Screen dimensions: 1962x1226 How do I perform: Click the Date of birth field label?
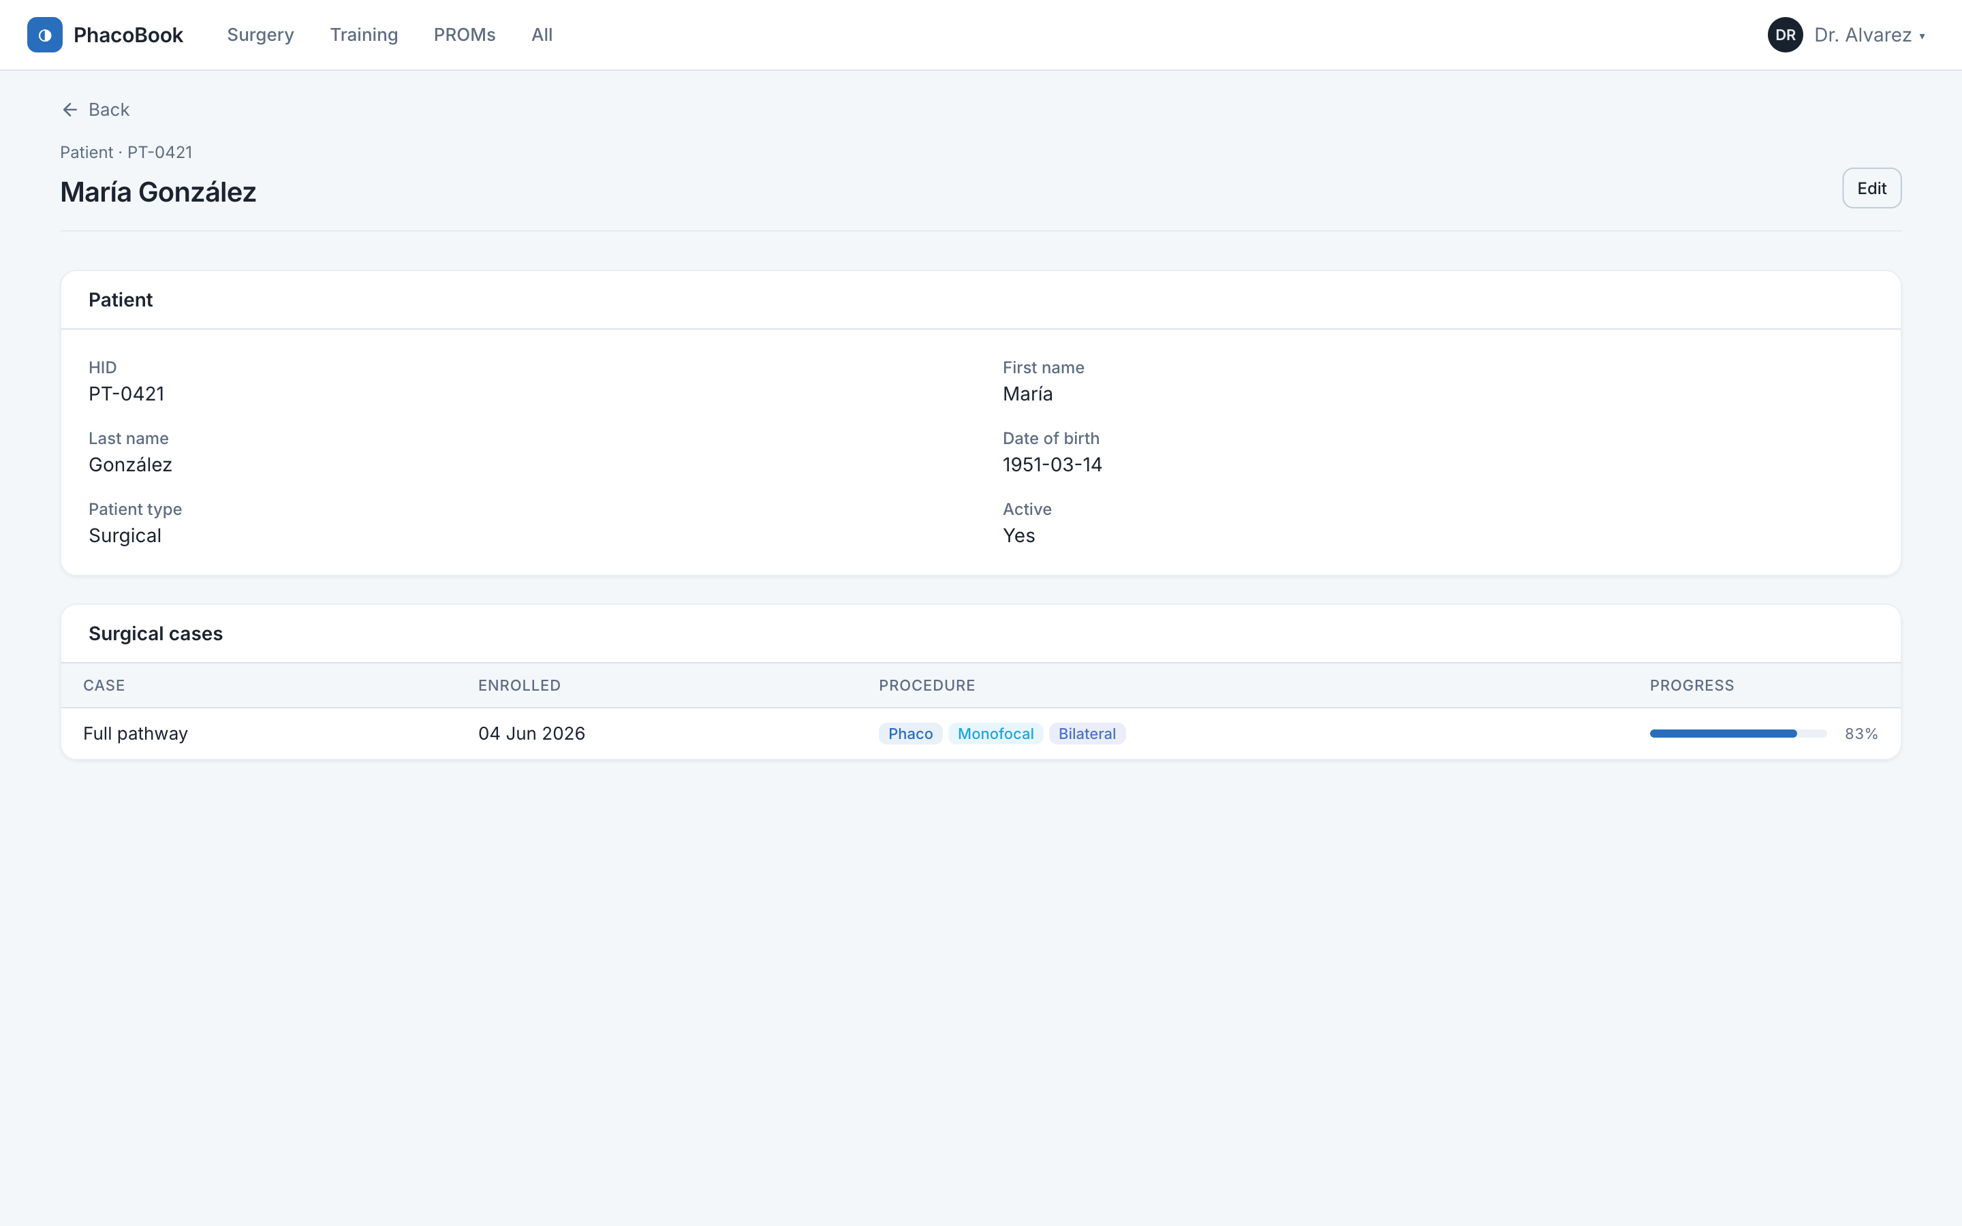(1050, 439)
